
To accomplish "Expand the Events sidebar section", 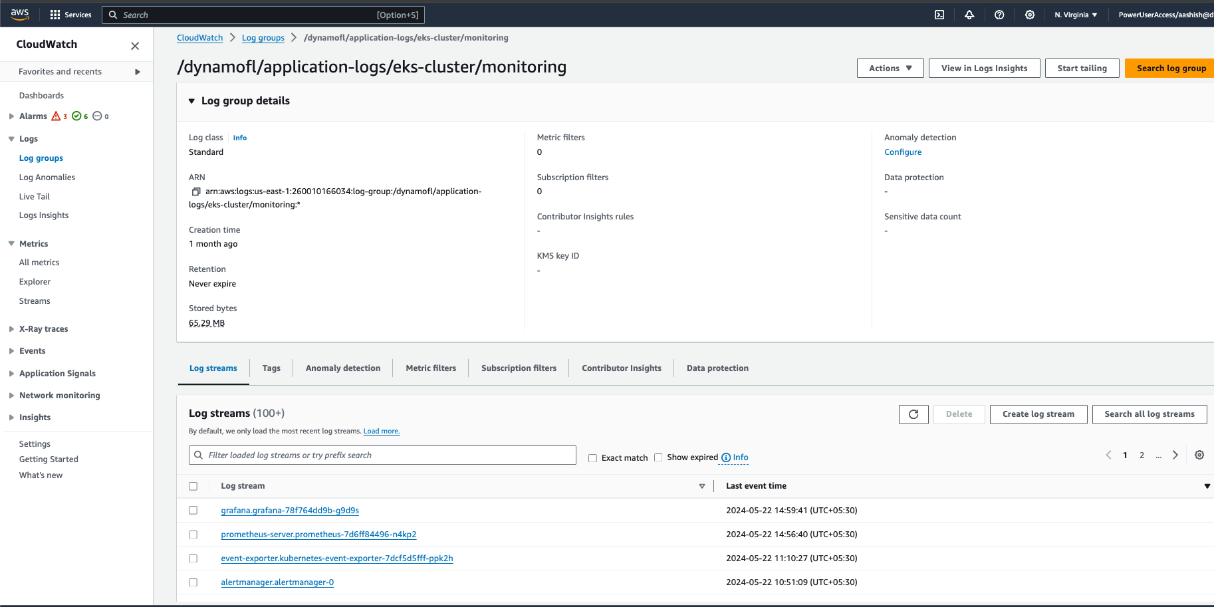I will [x=11, y=351].
